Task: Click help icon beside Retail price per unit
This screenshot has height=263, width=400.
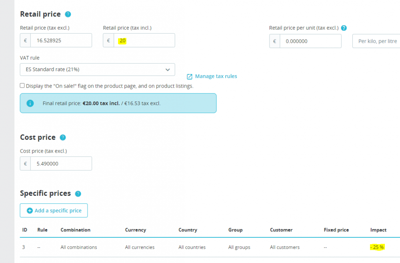Action: coord(344,28)
